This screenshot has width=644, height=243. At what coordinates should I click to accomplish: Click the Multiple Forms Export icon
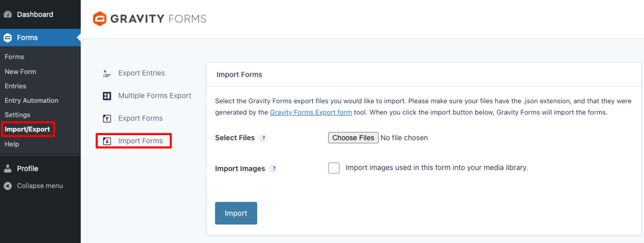point(106,96)
